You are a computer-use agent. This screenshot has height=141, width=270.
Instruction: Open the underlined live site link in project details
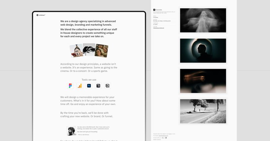[x=159, y=28]
